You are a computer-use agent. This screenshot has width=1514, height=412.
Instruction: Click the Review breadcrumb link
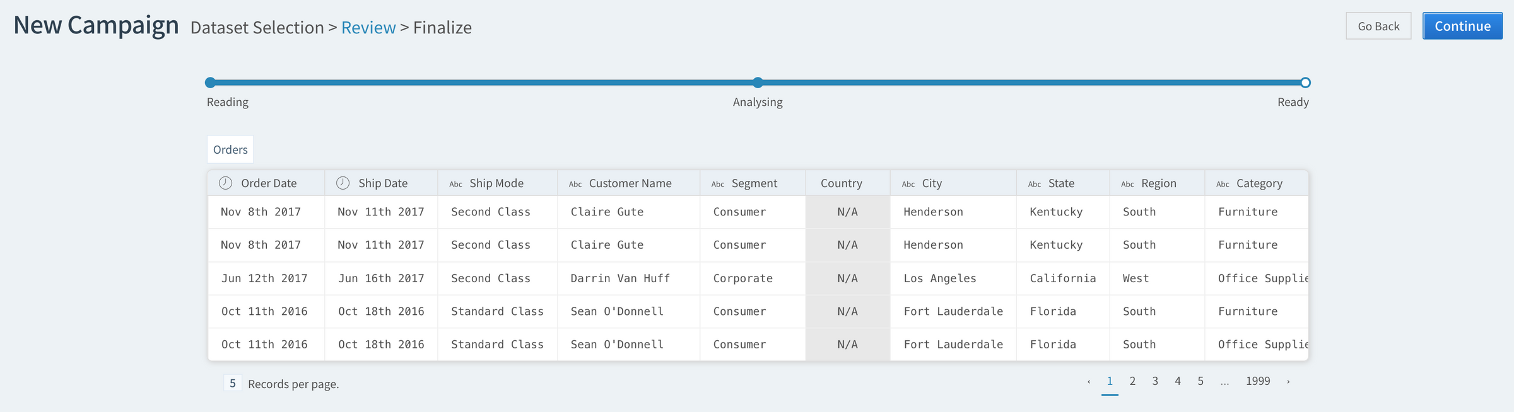pos(368,28)
